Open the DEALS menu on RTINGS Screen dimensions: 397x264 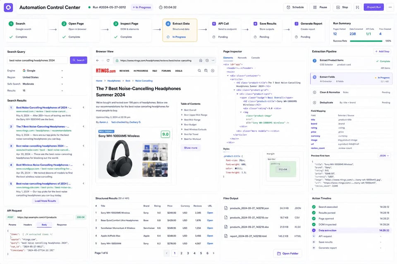tap(179, 71)
